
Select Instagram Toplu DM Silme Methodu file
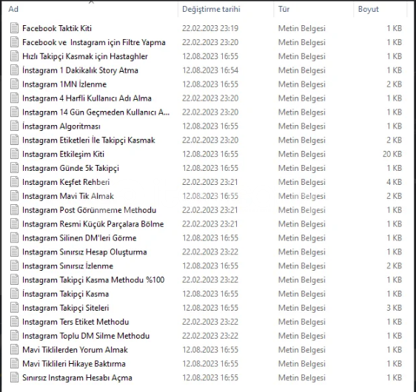coord(86,336)
